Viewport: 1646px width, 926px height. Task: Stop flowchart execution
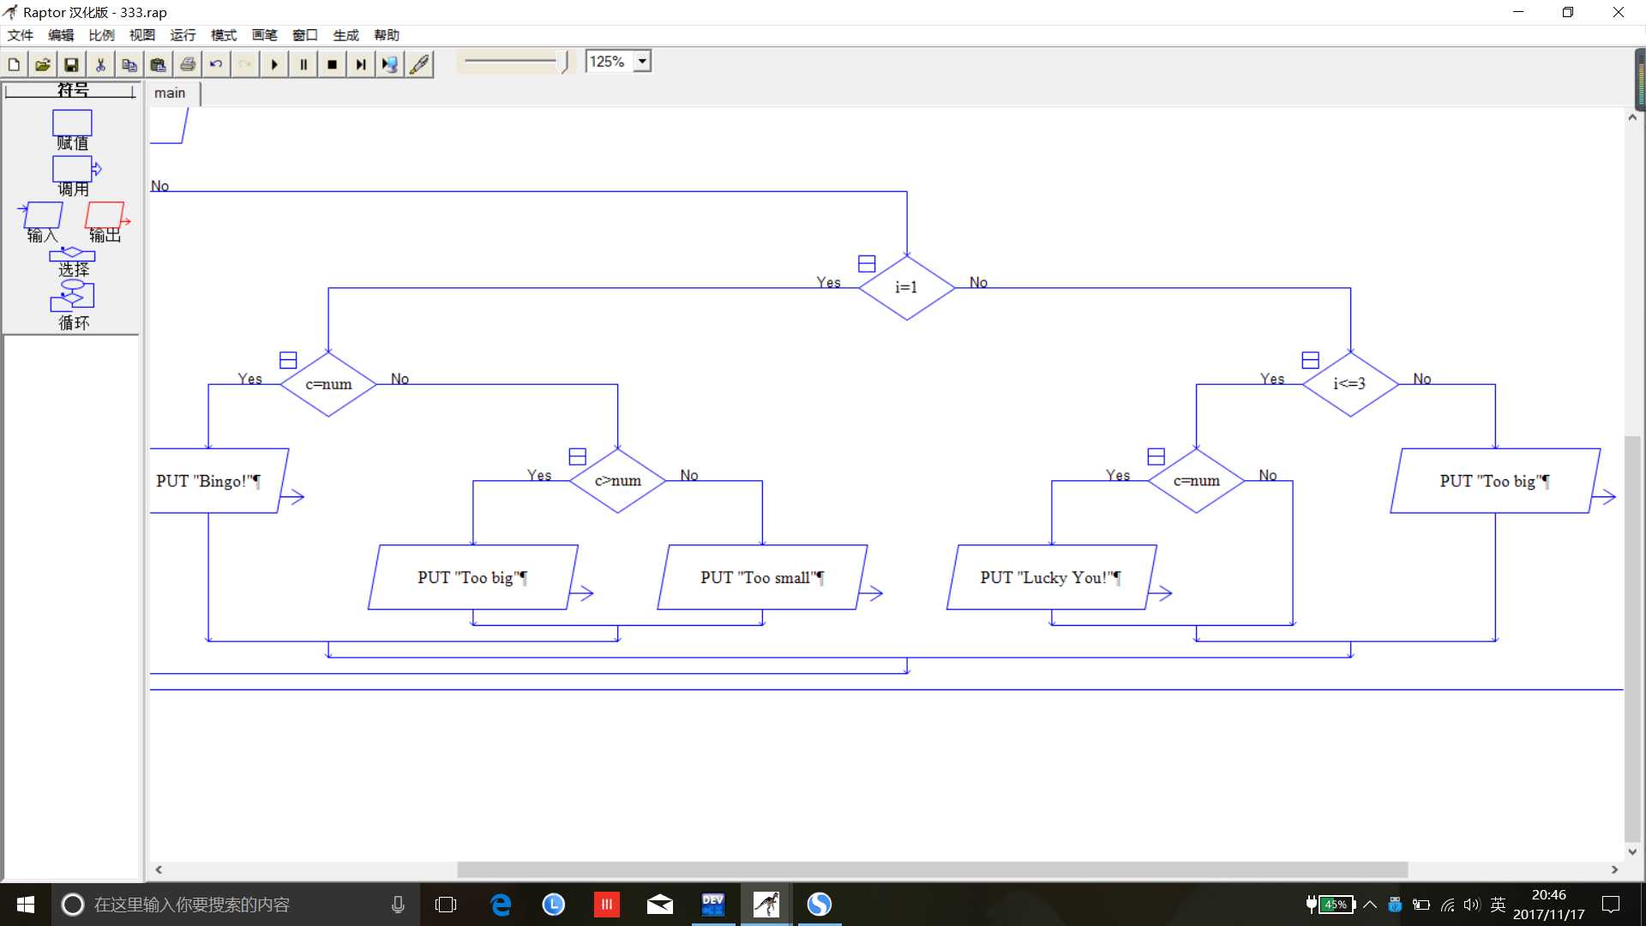[x=333, y=64]
